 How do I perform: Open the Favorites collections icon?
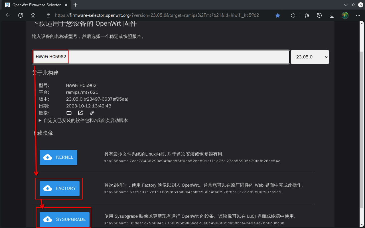pyautogui.click(x=307, y=15)
